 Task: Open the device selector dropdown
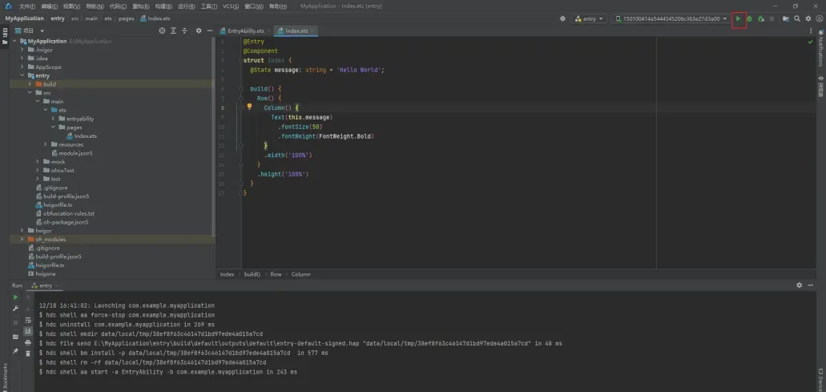[671, 18]
